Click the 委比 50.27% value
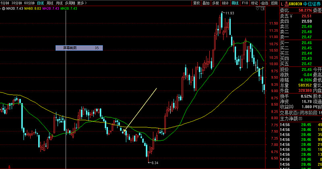Image resolution: width=322 pixels, height=169 pixels. pos(305,11)
